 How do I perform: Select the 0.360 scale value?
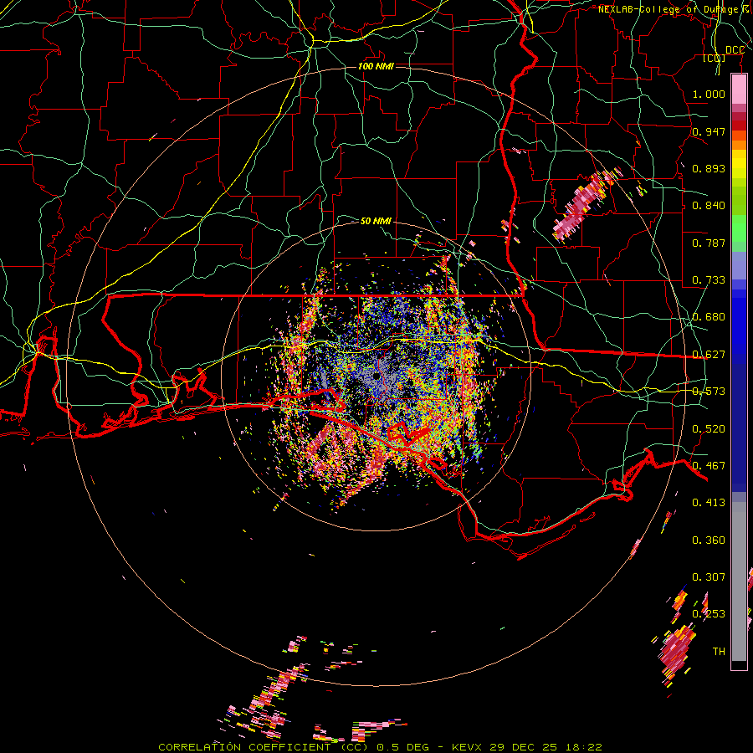(x=709, y=540)
